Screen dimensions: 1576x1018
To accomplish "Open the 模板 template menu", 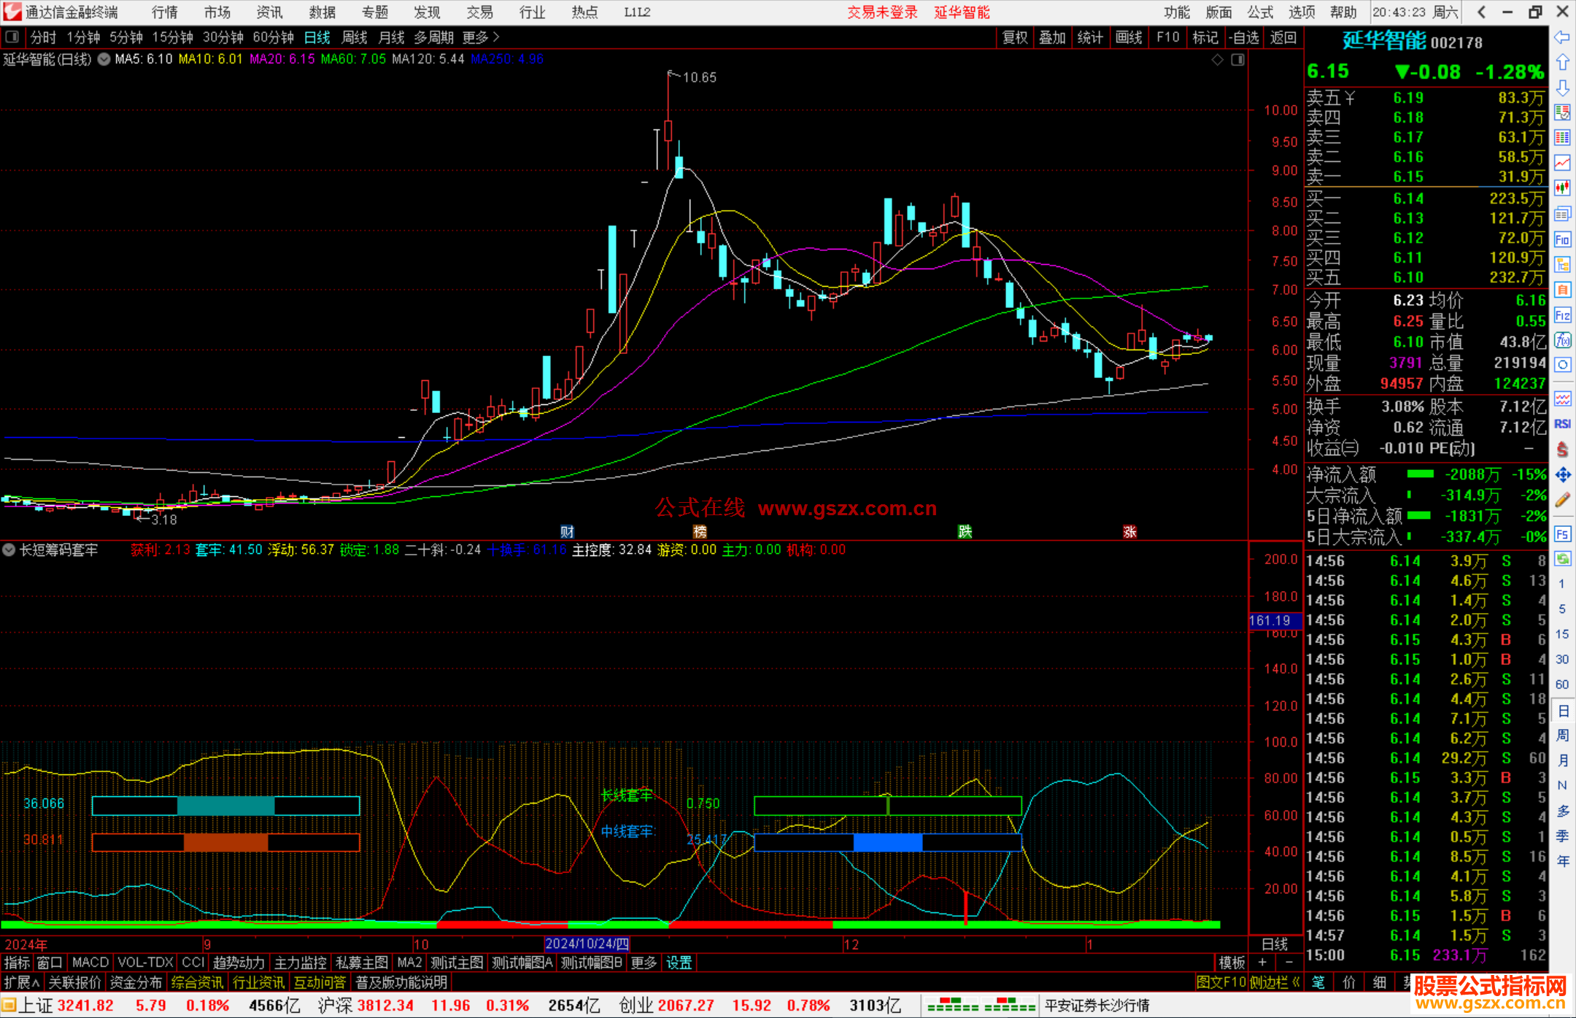I will click(x=1232, y=963).
